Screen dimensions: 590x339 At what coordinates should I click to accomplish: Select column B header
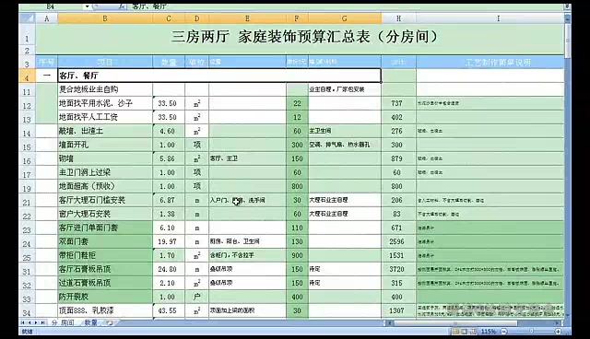click(x=105, y=18)
